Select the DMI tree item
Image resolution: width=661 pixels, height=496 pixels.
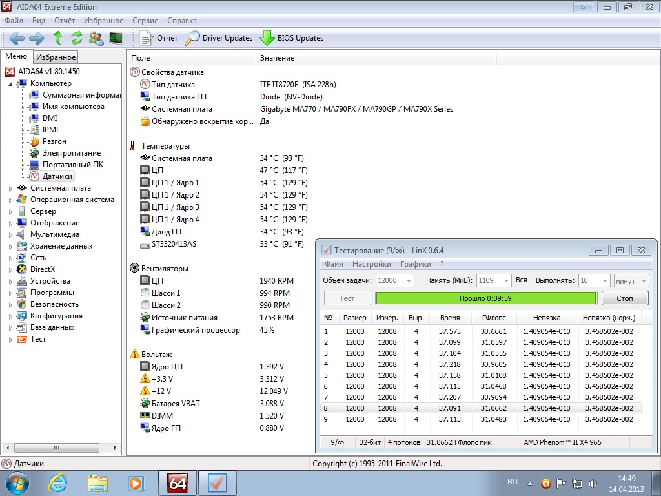(49, 118)
